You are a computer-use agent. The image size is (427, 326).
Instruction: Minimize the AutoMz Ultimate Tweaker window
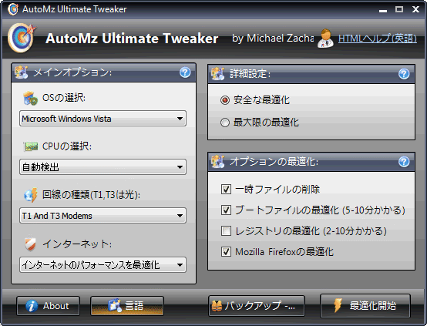(x=383, y=10)
